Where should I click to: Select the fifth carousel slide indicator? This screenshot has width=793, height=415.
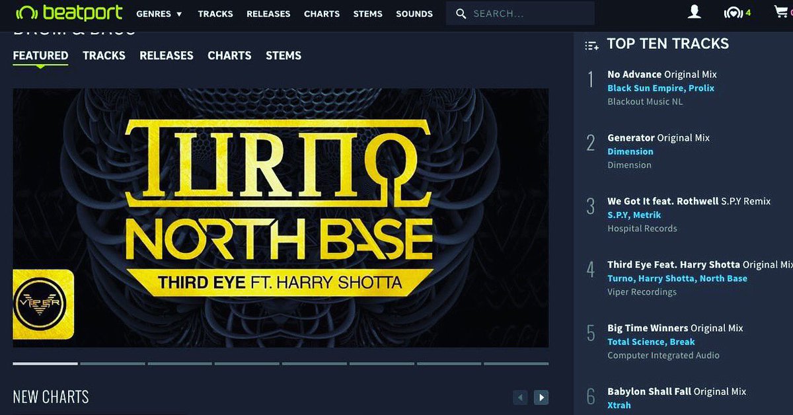point(314,363)
